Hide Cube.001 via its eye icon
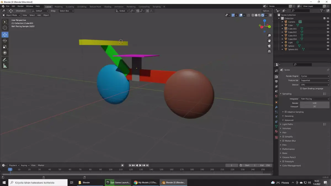 coord(328,29)
